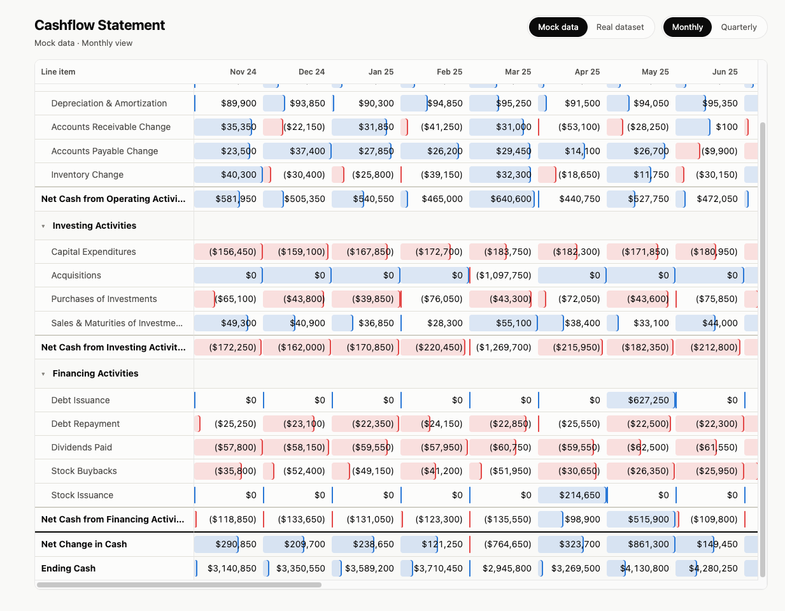This screenshot has width=785, height=611.
Task: Switch to Mock data toggle
Action: pos(558,27)
